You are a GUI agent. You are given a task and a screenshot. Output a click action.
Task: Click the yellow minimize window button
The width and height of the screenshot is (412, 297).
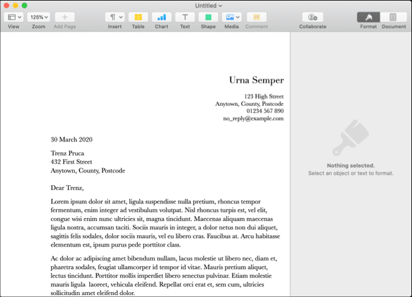16,5
